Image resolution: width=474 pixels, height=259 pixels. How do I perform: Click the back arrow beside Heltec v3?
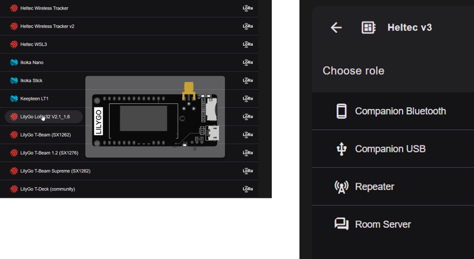(336, 28)
